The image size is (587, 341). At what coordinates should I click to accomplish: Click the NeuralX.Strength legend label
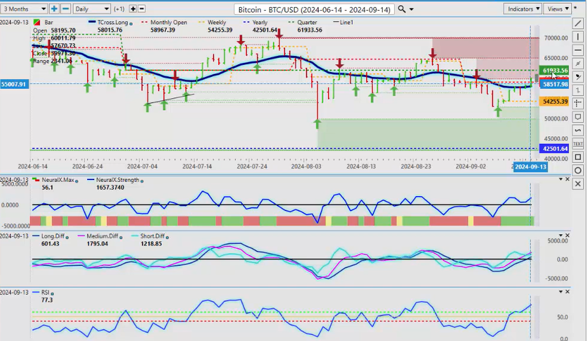pyautogui.click(x=118, y=180)
